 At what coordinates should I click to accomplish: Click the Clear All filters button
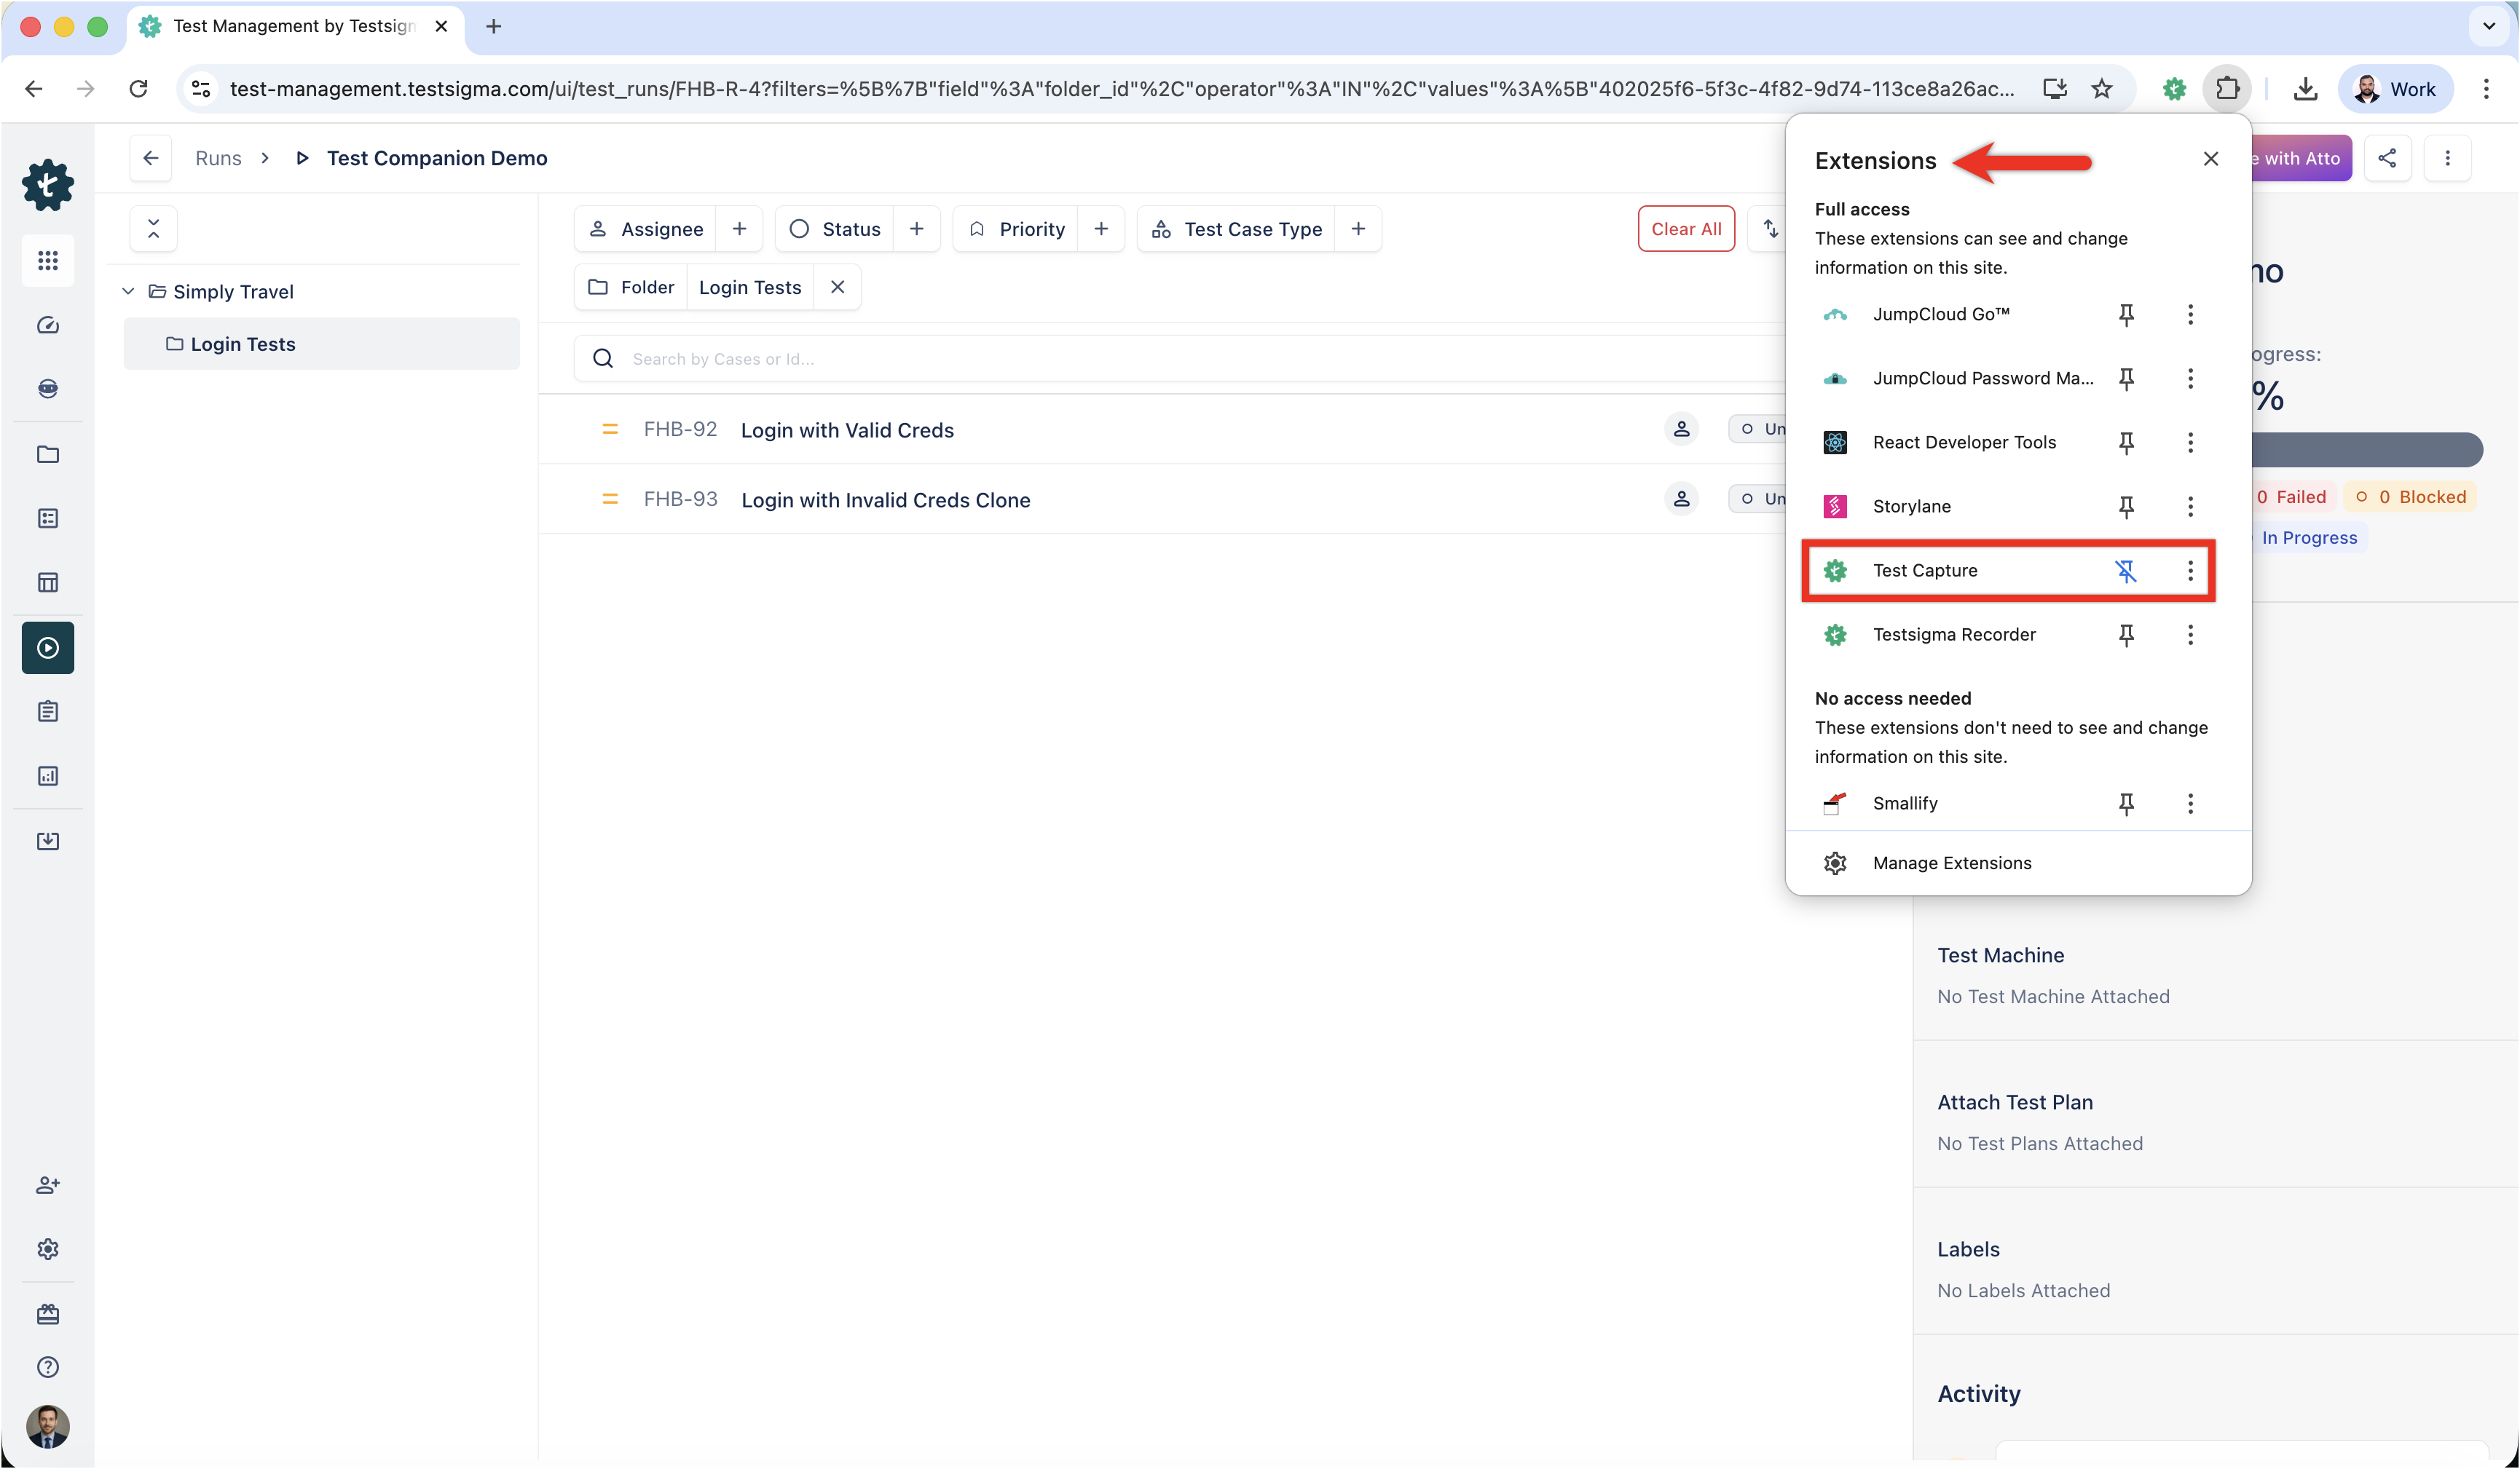pos(1686,229)
